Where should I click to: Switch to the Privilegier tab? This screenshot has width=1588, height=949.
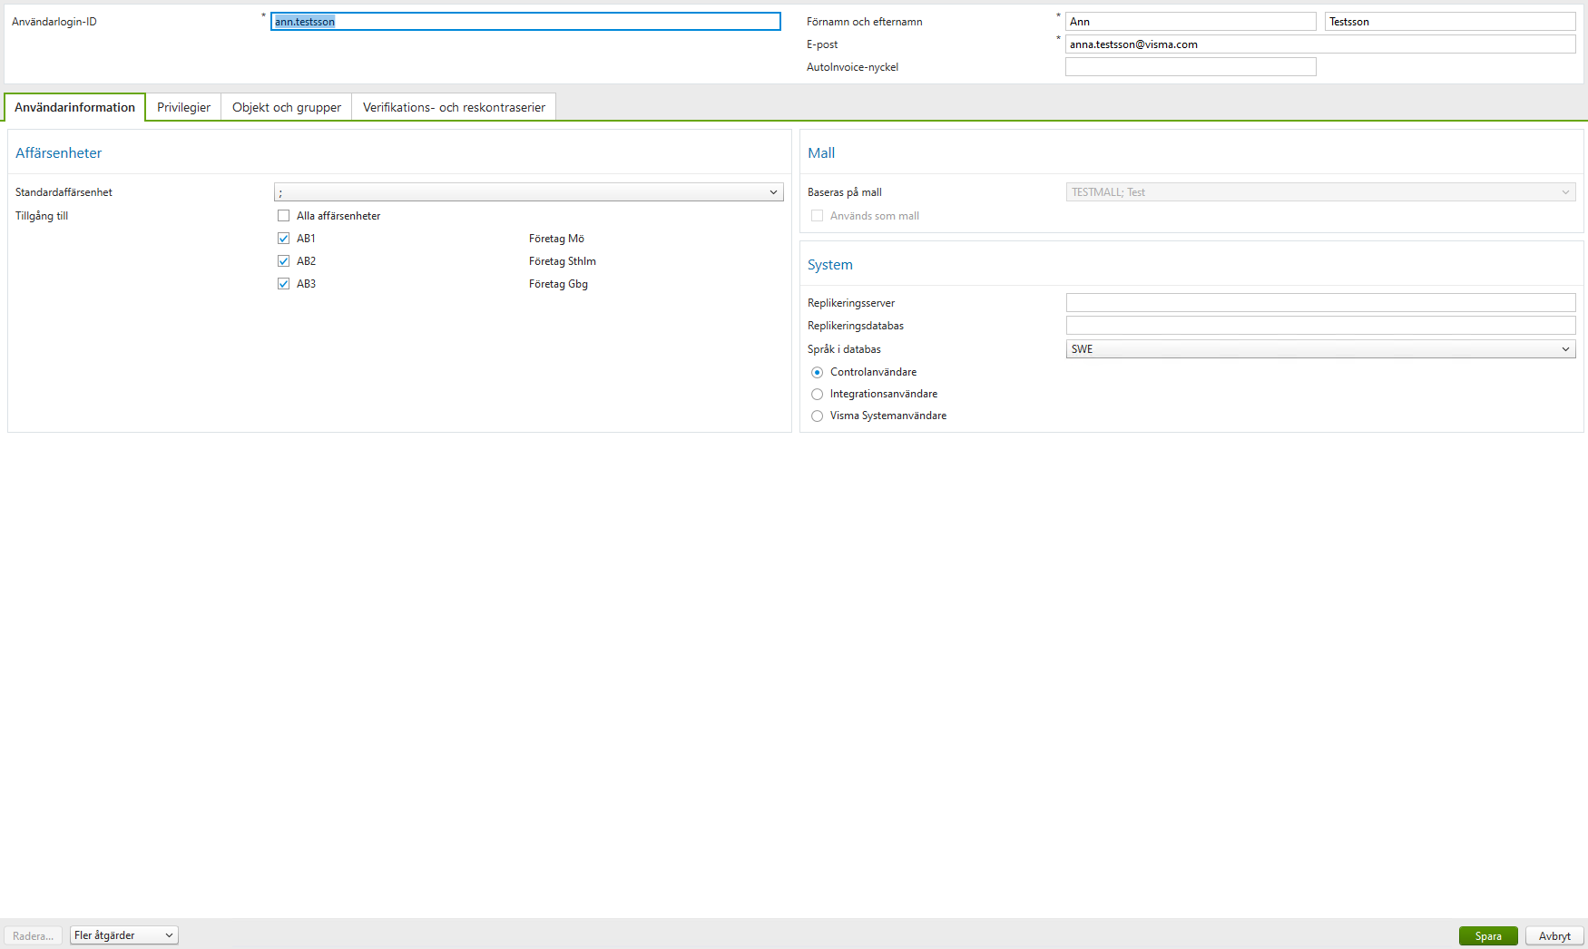coord(183,106)
